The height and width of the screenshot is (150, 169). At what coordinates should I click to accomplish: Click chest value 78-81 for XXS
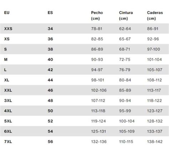point(97,29)
